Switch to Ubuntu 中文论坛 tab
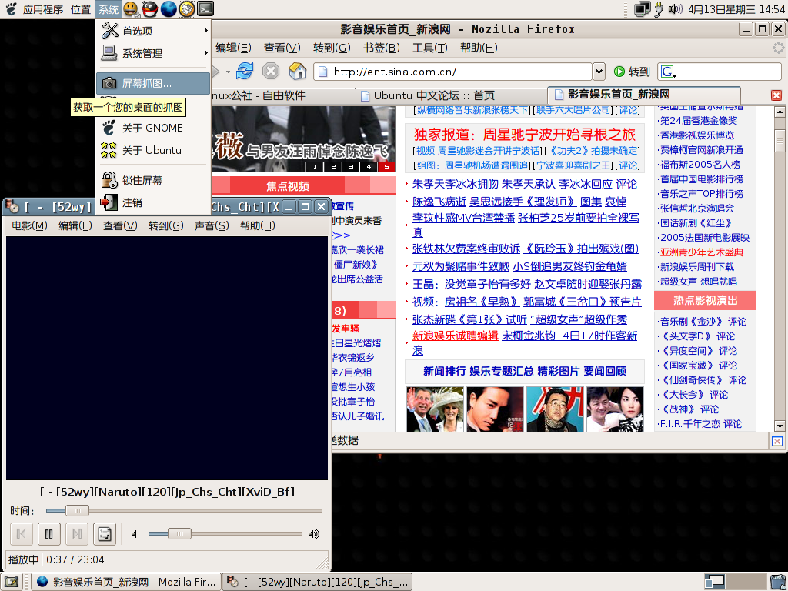This screenshot has height=591, width=788. pos(452,95)
